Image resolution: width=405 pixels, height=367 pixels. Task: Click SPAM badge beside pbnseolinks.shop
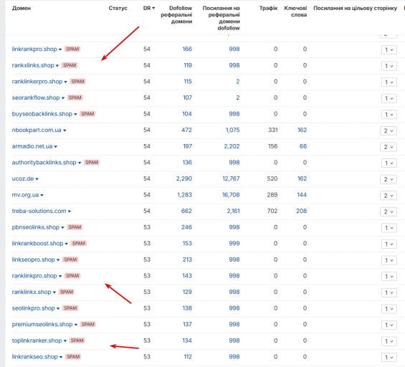coord(75,227)
